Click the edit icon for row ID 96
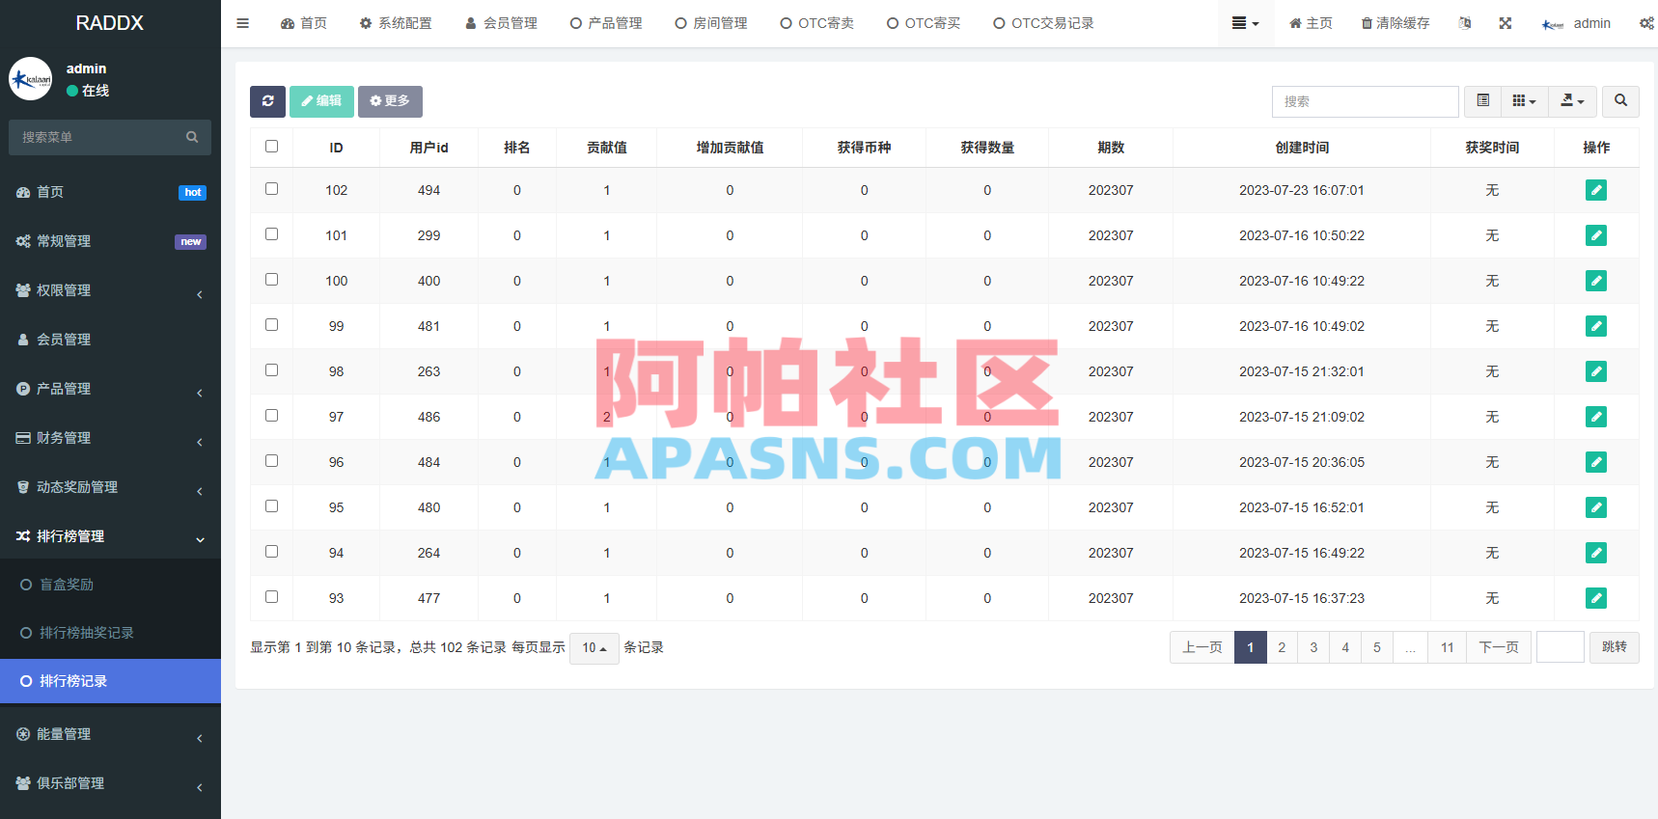Image resolution: width=1658 pixels, height=819 pixels. click(x=1596, y=462)
